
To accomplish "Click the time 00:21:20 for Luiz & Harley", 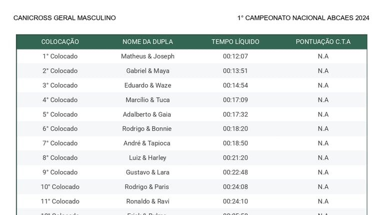I will tap(235, 158).
